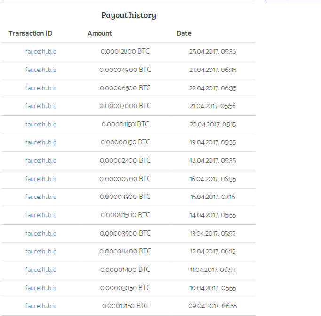Select the amount 0.00004900 BTC
Viewport: 321px width, 316px height.
click(x=125, y=70)
